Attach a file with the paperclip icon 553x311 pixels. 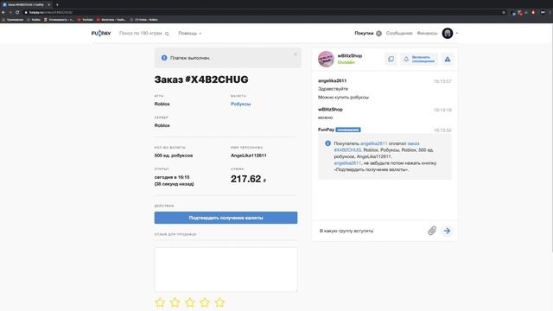click(432, 231)
